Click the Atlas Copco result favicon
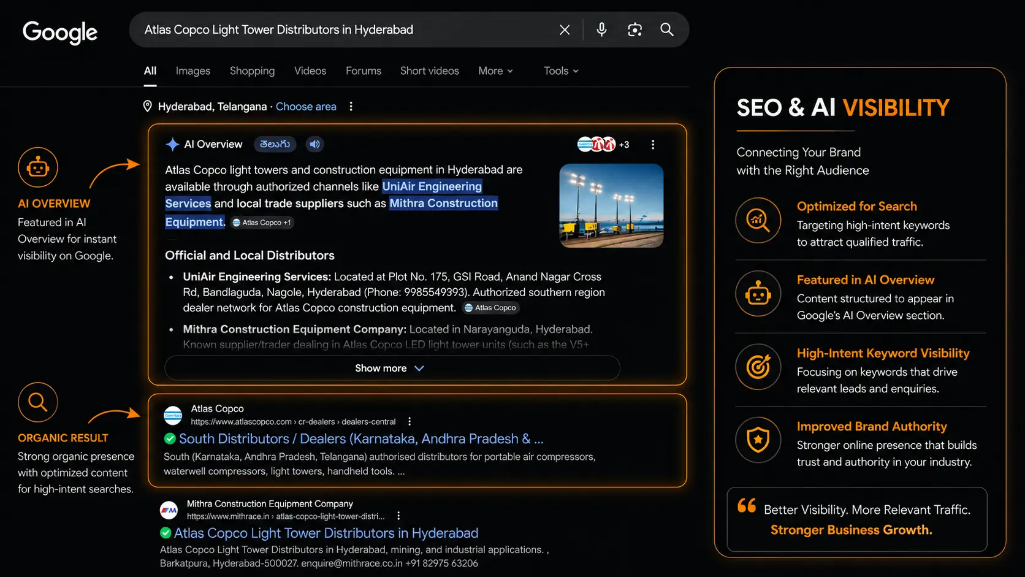 [x=173, y=415]
